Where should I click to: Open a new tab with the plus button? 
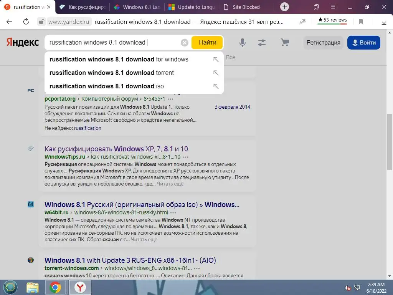pos(284,7)
